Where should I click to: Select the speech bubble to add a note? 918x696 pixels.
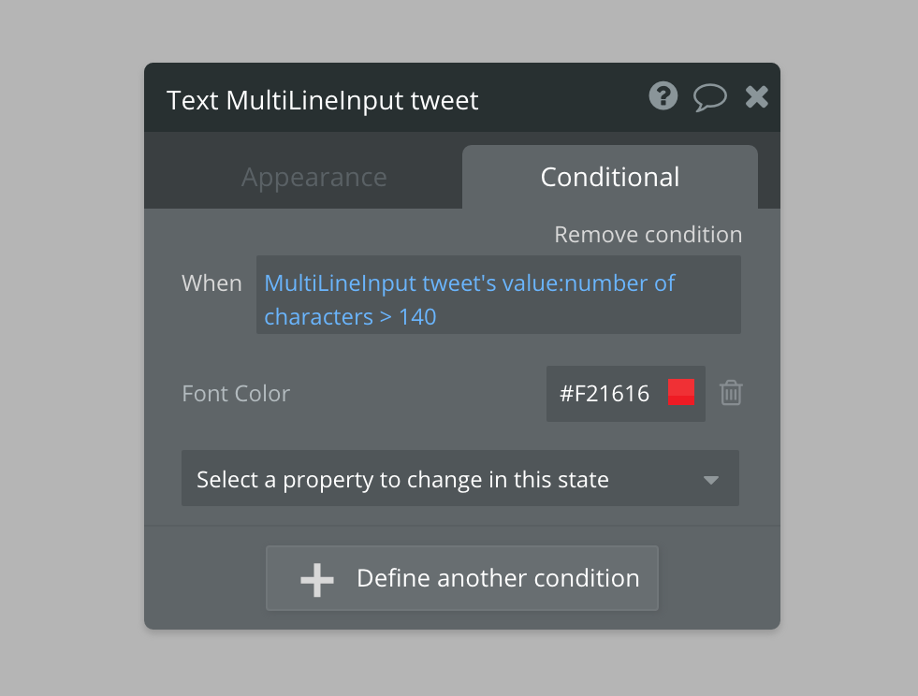point(710,96)
